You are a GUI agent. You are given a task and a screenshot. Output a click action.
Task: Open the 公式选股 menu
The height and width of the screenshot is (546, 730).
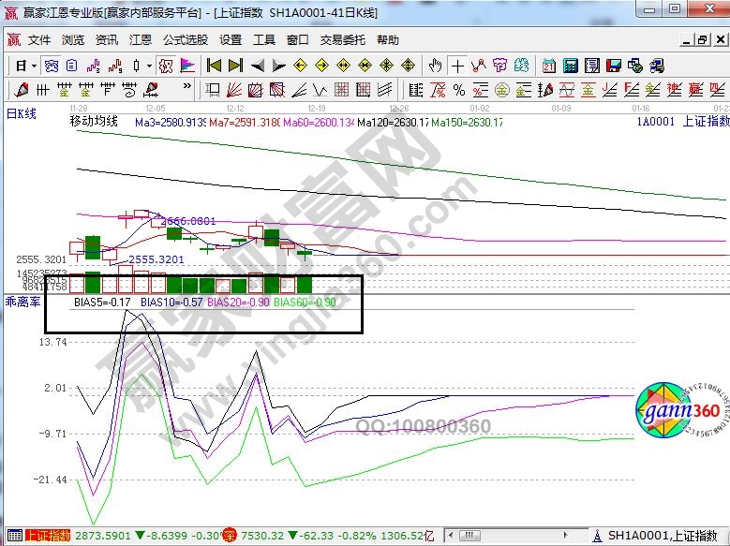[185, 40]
